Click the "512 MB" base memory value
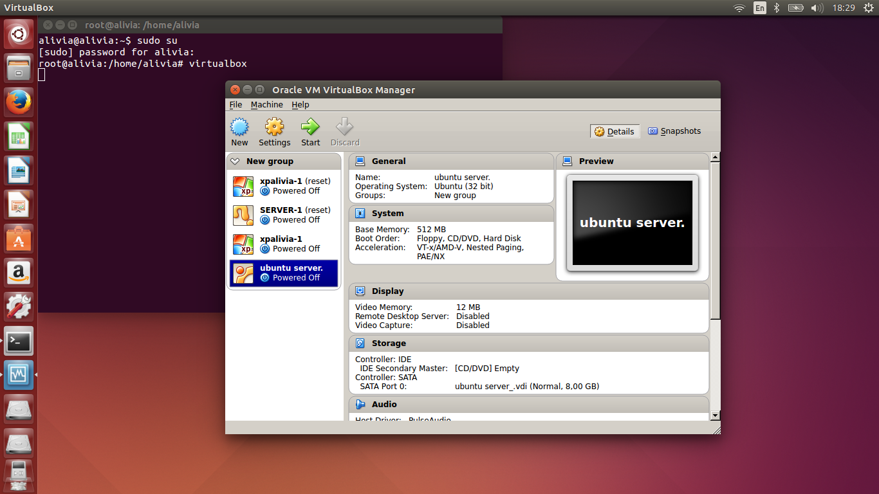This screenshot has width=879, height=494. [x=431, y=230]
